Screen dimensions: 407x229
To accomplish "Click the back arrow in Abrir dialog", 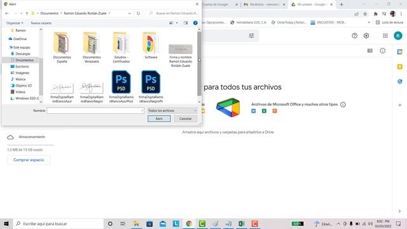I will [x=7, y=13].
